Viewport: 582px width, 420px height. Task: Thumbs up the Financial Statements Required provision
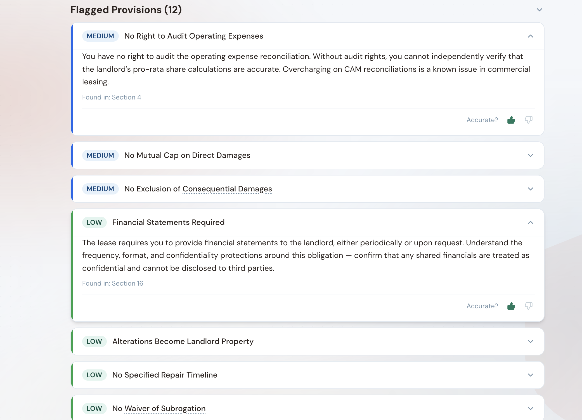tap(511, 306)
